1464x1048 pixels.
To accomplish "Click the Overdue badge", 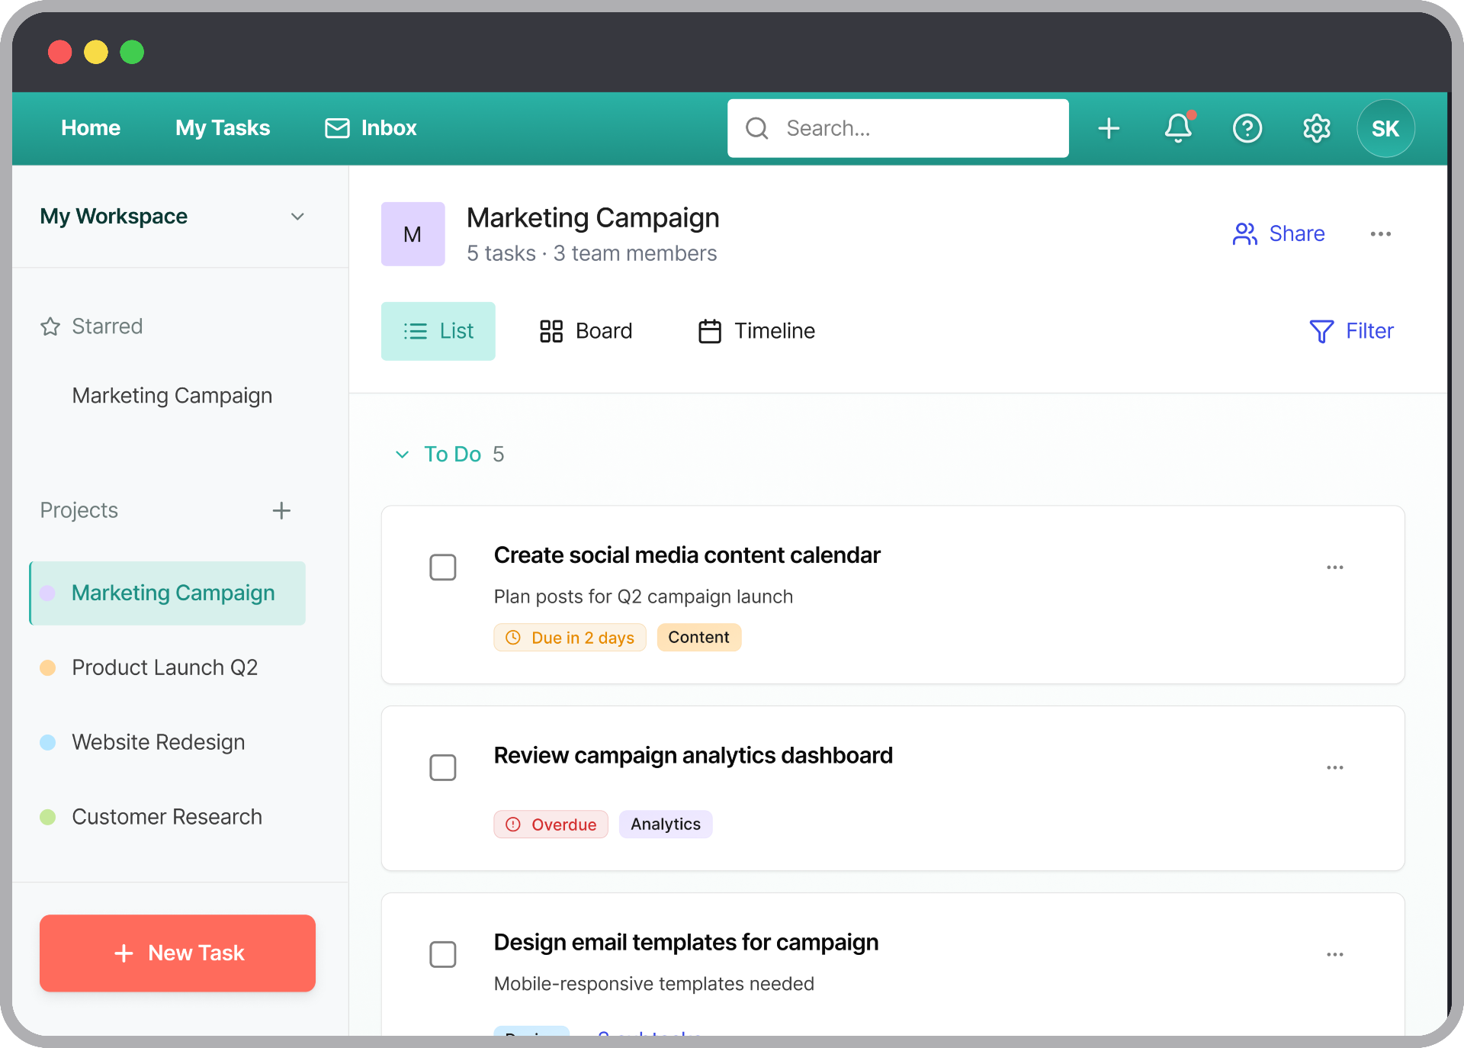I will [x=551, y=825].
